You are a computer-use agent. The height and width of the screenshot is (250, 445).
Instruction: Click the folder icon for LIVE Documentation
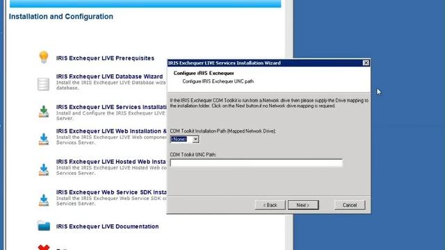tap(44, 226)
